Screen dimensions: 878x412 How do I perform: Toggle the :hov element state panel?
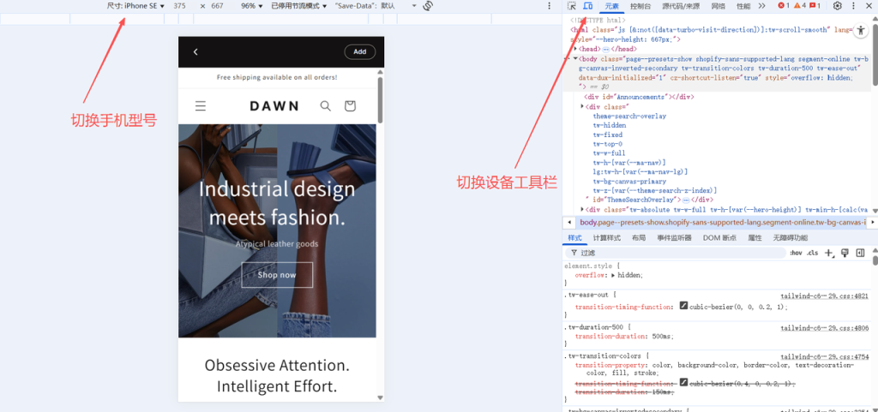(x=795, y=253)
